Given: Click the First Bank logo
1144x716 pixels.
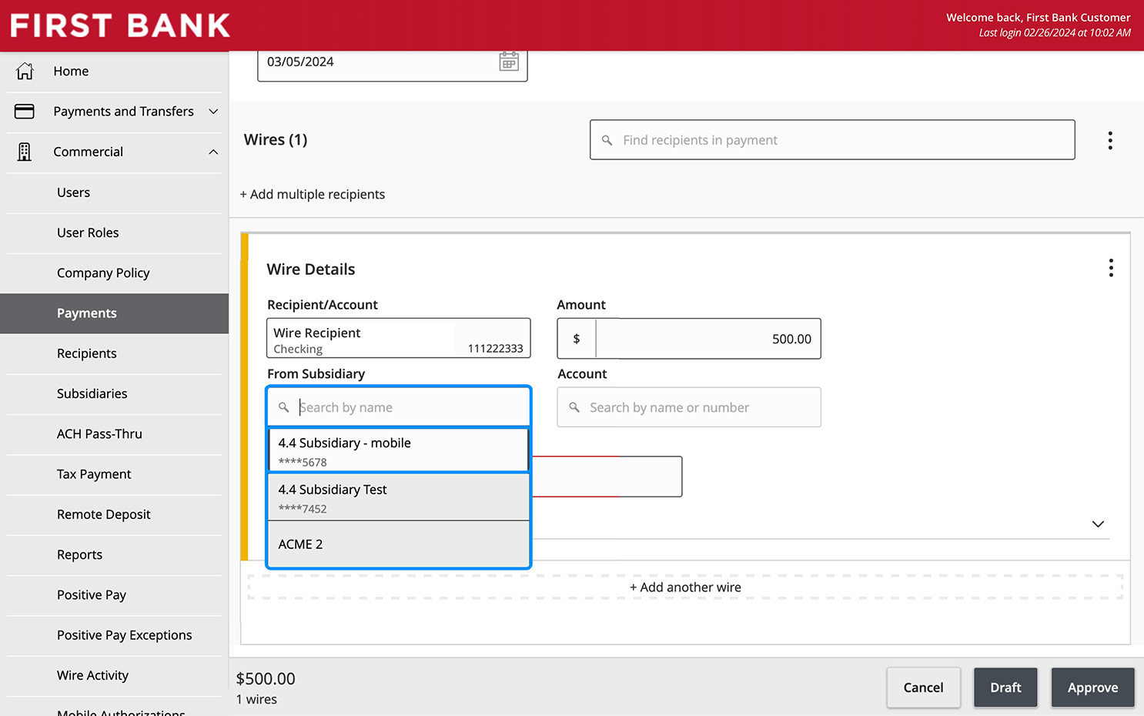Looking at the screenshot, I should coord(120,25).
